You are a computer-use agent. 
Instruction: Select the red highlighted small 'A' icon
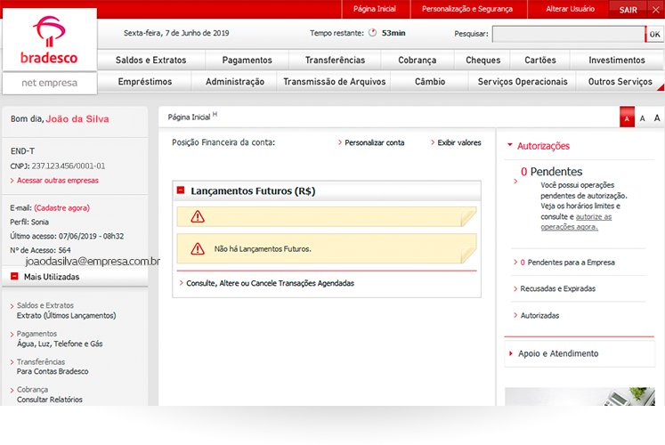627,118
